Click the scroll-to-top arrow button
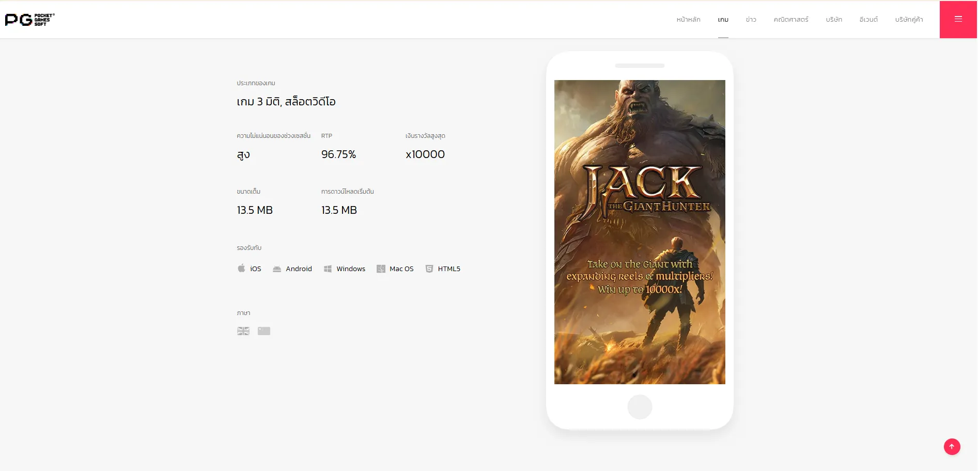This screenshot has height=471, width=978. coord(952,446)
